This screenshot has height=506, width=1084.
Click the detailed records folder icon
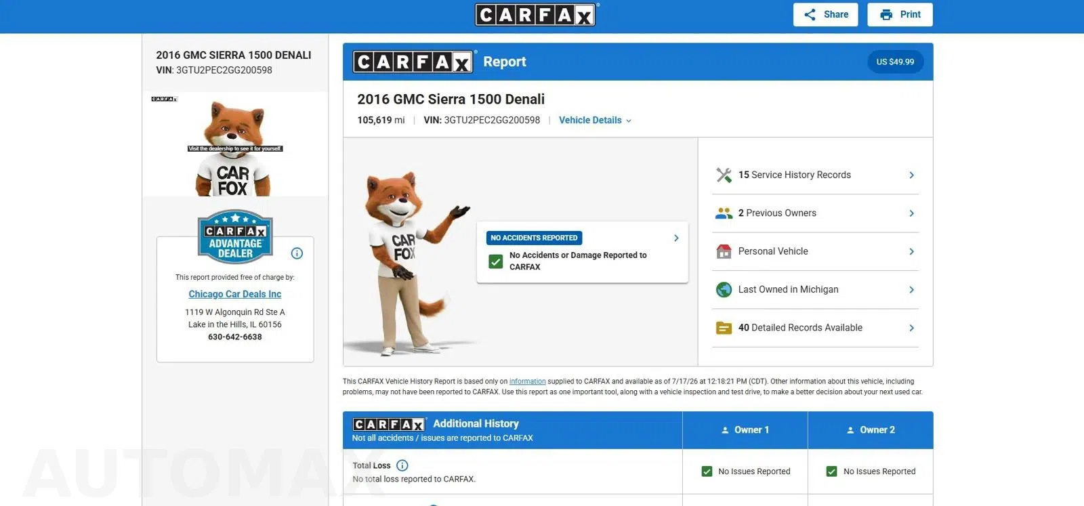pyautogui.click(x=724, y=328)
